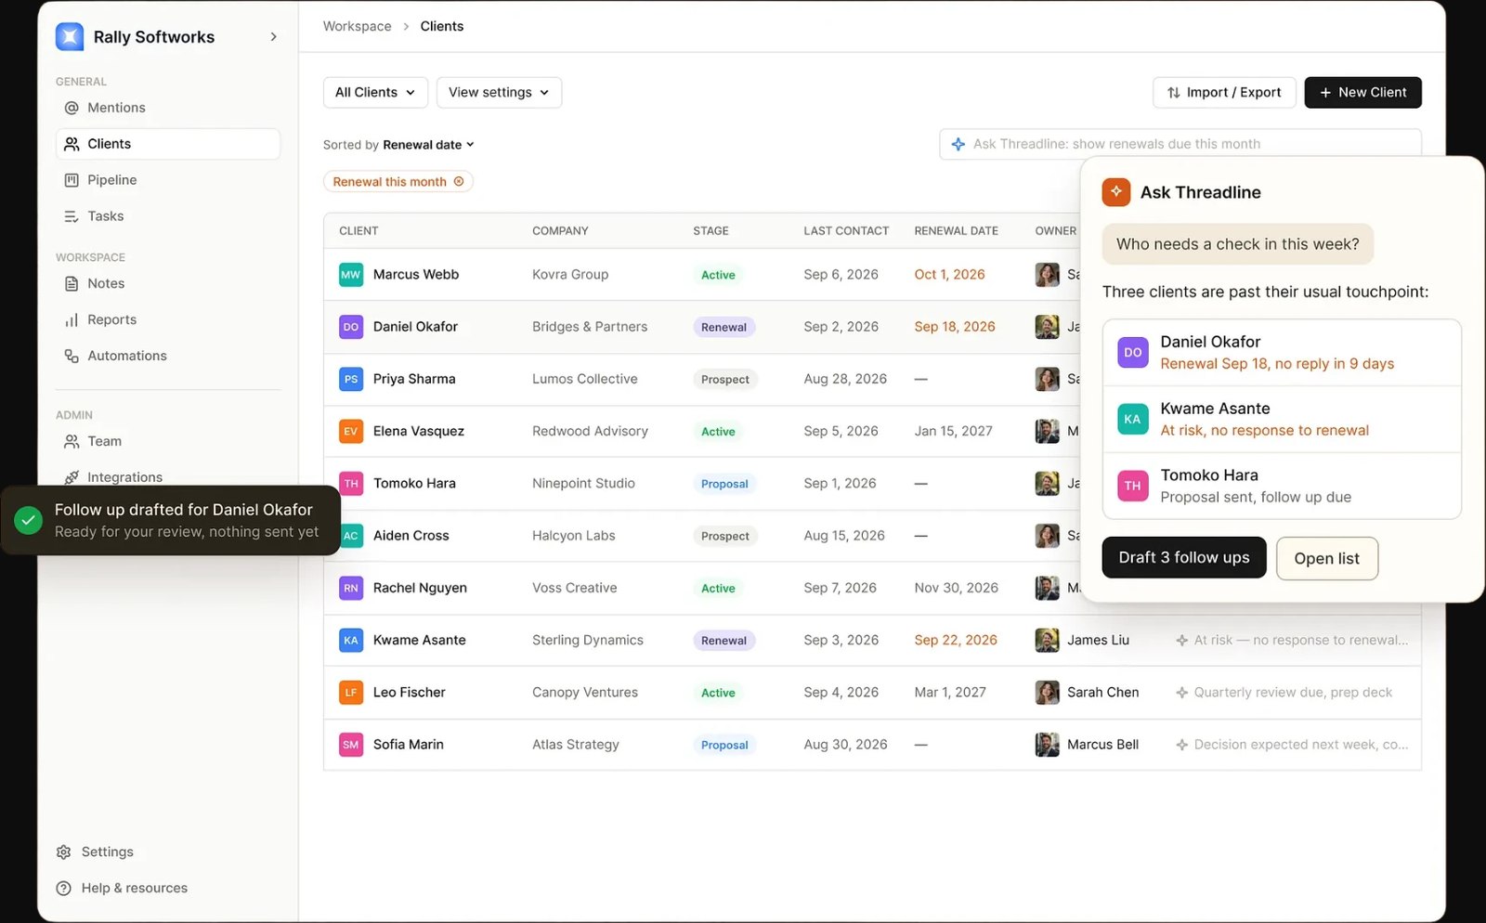The width and height of the screenshot is (1486, 923).
Task: Click the green check icon in the toast
Action: pyautogui.click(x=29, y=521)
